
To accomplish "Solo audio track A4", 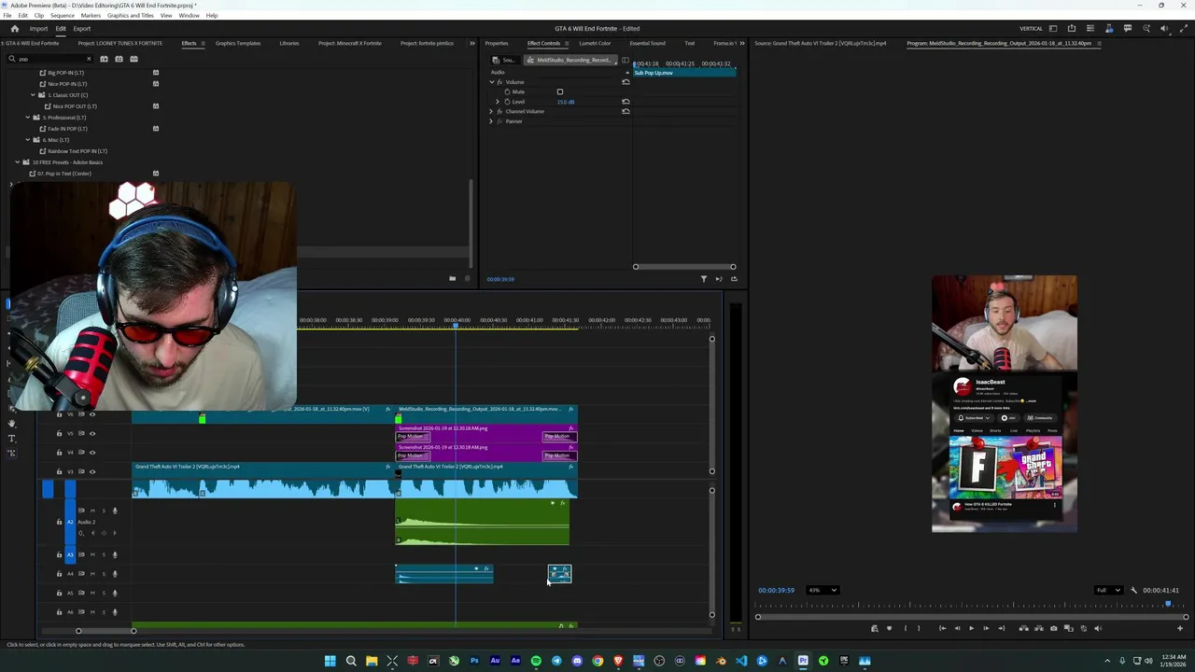I will [x=104, y=574].
